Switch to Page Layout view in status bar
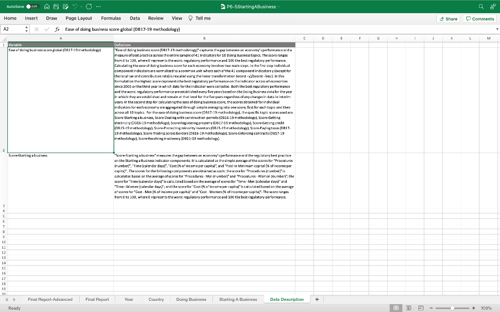 (x=408, y=308)
